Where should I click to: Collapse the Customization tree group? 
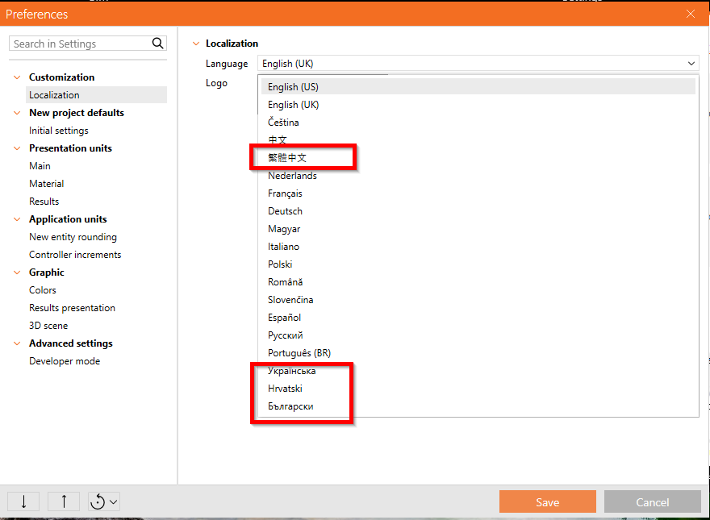(17, 77)
